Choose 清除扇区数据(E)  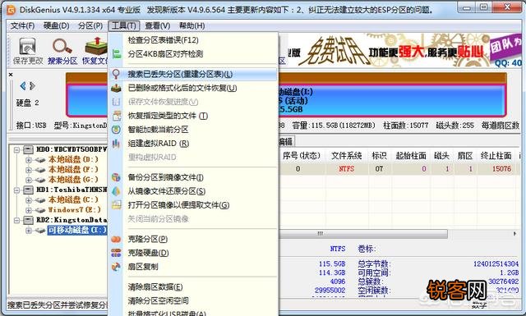pyautogui.click(x=194, y=286)
